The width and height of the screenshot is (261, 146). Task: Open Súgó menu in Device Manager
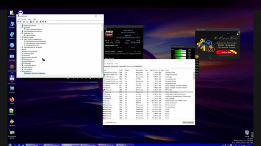click(x=34, y=19)
